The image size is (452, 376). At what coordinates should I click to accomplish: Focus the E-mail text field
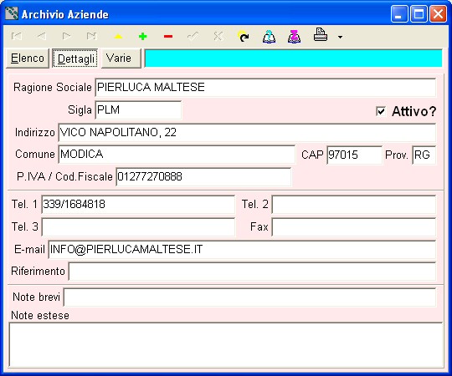(x=242, y=250)
